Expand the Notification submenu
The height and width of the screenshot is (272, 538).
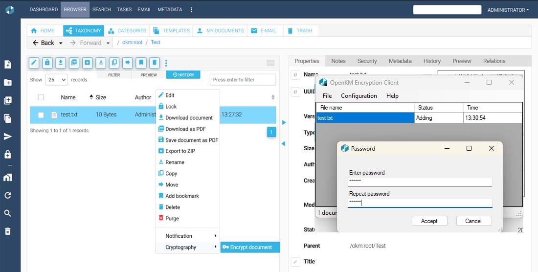click(x=188, y=236)
